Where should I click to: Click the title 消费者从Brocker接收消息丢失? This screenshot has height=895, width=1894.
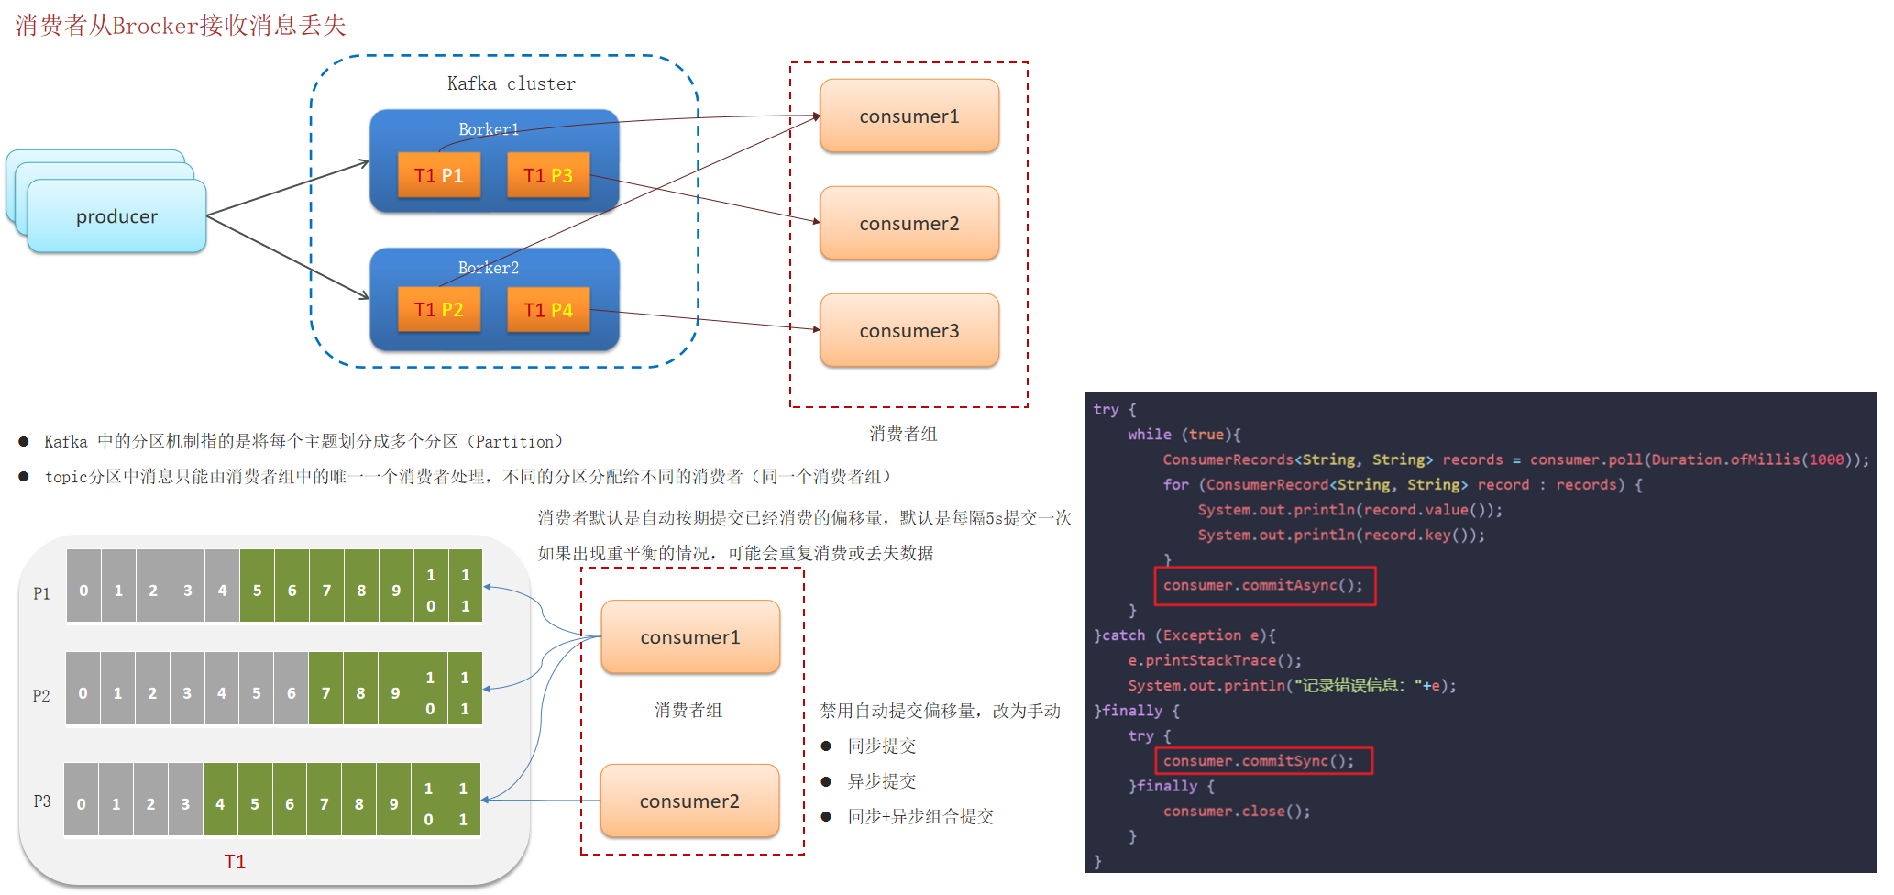[x=181, y=25]
